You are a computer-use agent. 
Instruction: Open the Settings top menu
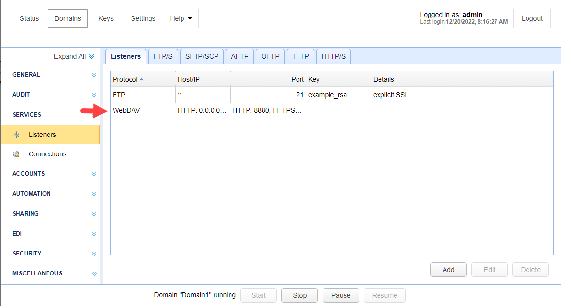[143, 18]
